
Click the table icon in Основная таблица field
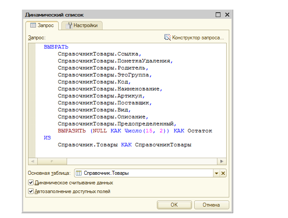click(x=79, y=173)
